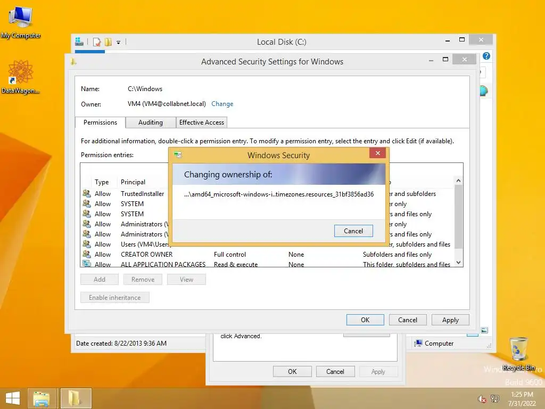Viewport: 545px width, 409px height.
Task: Click the View permission entry button
Action: pos(186,279)
